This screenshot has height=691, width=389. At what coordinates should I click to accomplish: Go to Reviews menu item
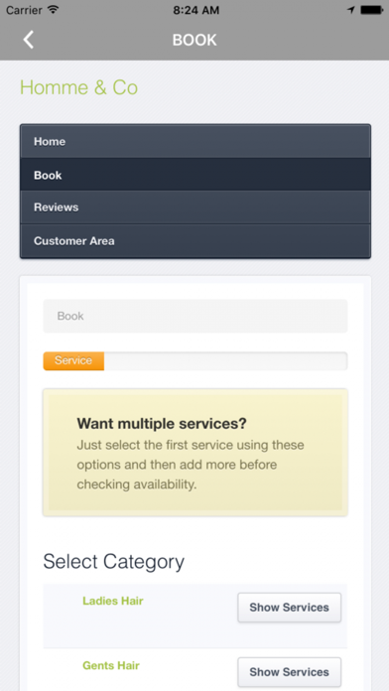195,207
